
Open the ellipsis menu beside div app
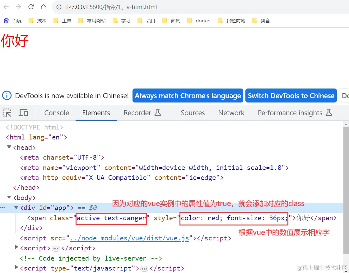3,207
